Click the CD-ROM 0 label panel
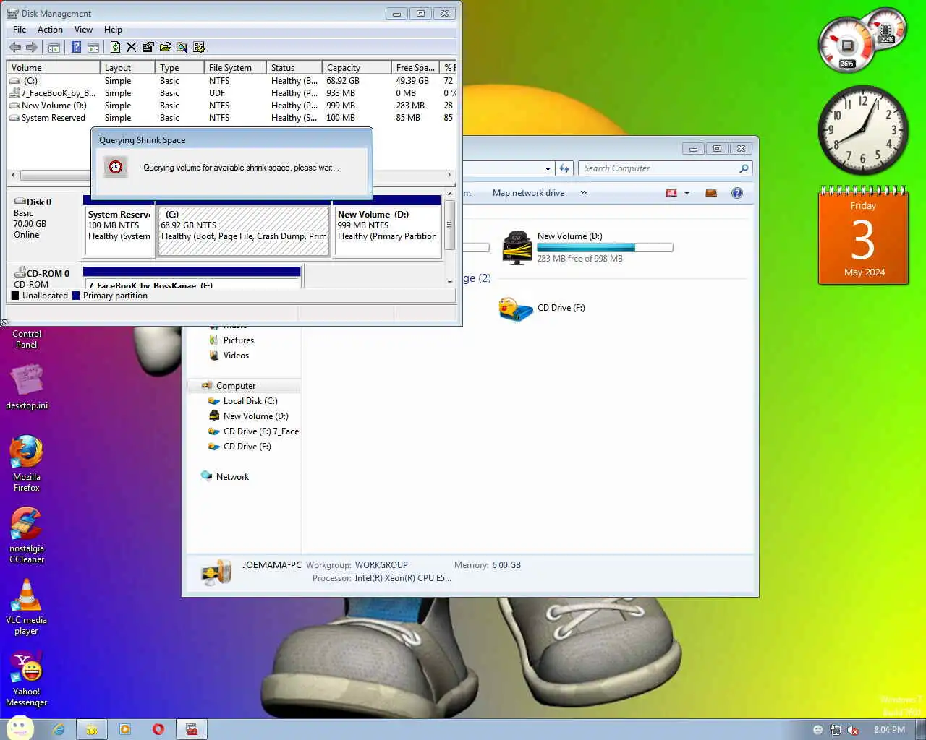The width and height of the screenshot is (926, 740). (44, 277)
